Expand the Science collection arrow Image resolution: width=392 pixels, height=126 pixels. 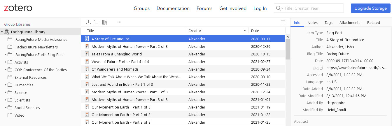[6, 92]
